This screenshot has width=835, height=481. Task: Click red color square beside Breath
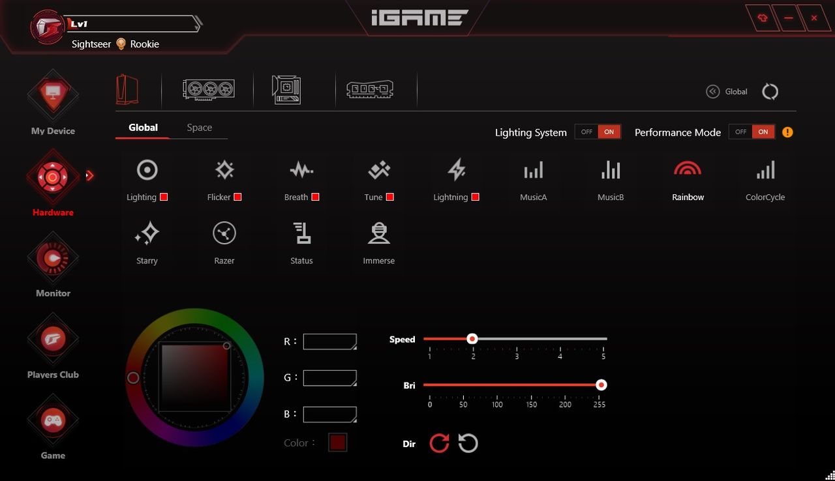[315, 197]
